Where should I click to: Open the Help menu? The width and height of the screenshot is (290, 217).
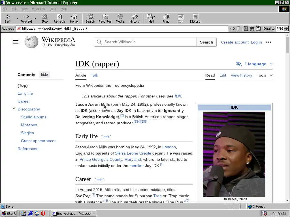pos(64,9)
